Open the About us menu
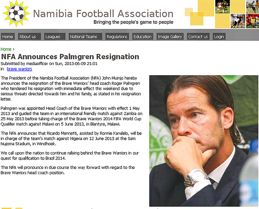The width and height of the screenshot is (259, 209). point(28,36)
